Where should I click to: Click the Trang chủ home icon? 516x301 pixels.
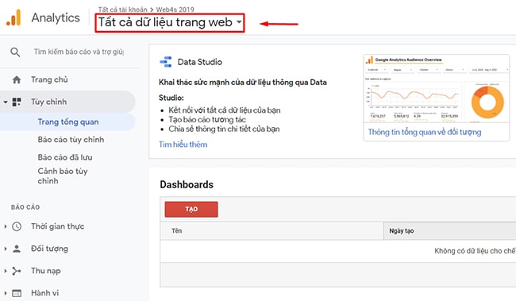[x=17, y=79]
